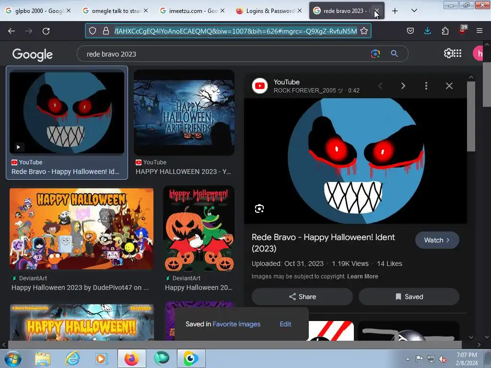Open the Google apps grid
The image size is (491, 368).
point(457,54)
